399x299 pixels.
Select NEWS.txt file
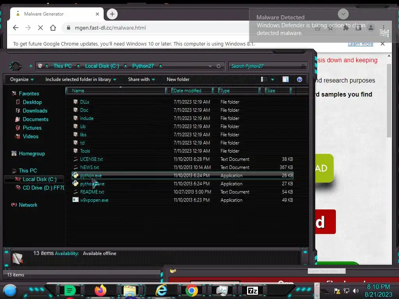coord(89,167)
